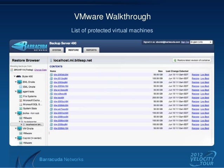The image size is (224, 168).
Task: Click the Backup Server 490 title
Action: (63, 43)
